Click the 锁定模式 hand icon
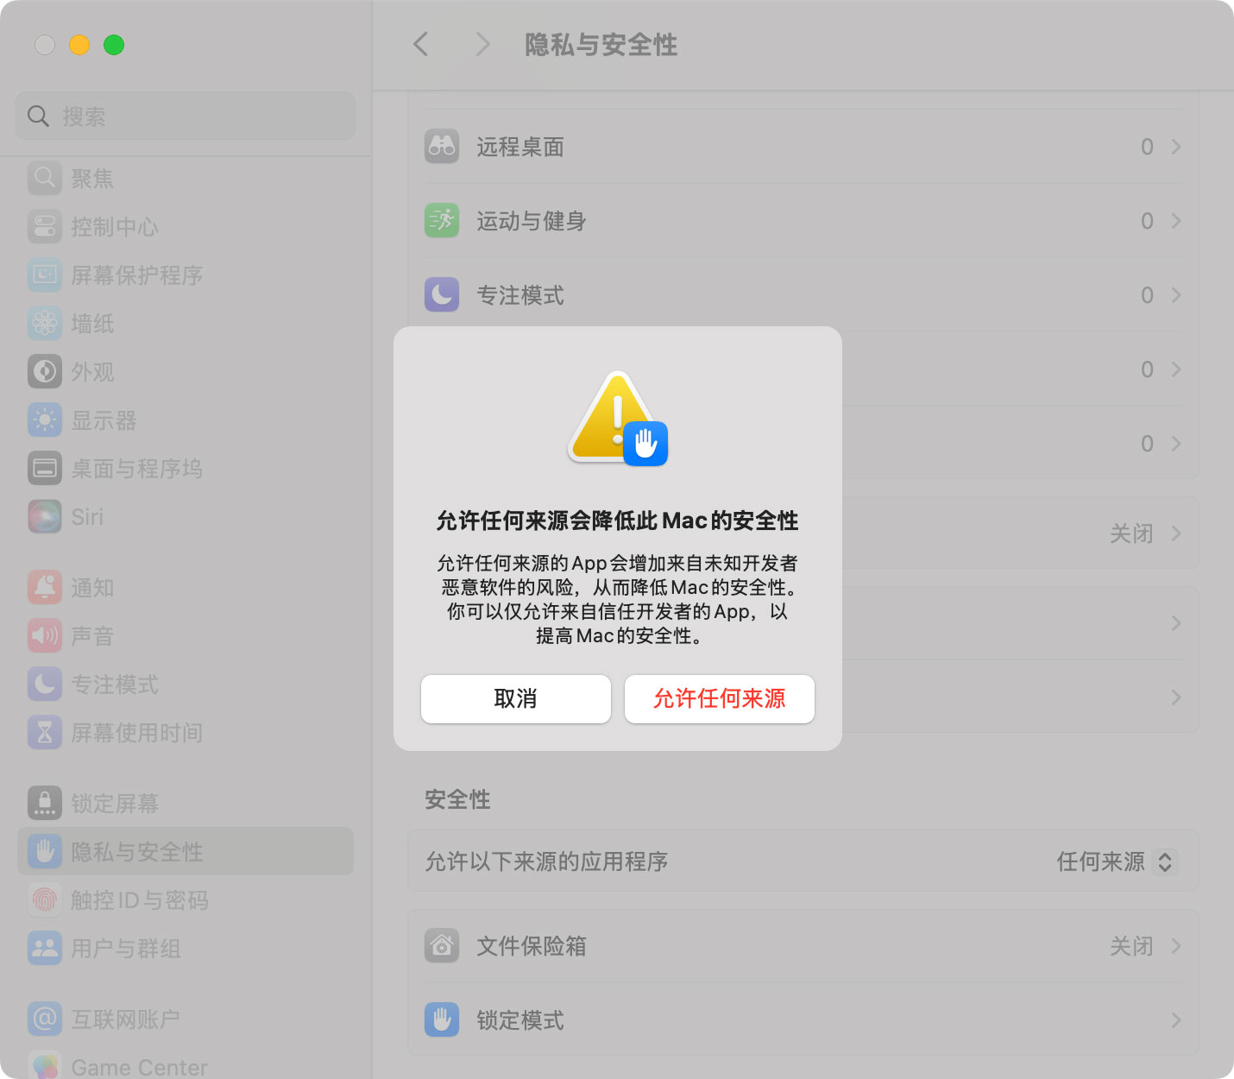This screenshot has height=1079, width=1234. tap(441, 1019)
